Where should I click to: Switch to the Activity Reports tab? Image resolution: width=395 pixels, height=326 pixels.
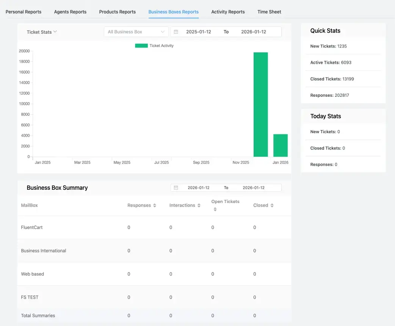(x=228, y=12)
